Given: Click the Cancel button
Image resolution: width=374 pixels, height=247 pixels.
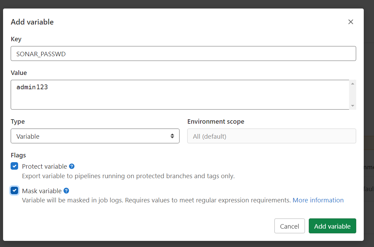Looking at the screenshot, I should (x=289, y=226).
